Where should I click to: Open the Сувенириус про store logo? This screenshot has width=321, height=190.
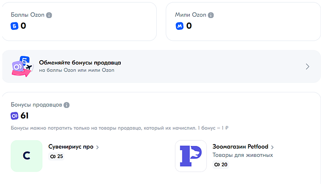[27, 156]
